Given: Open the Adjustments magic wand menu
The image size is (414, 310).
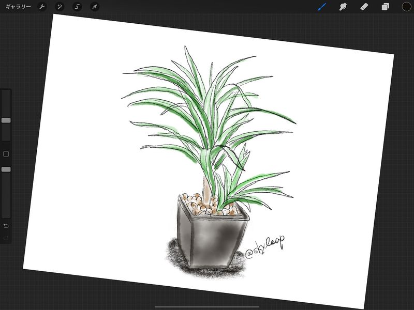Looking at the screenshot, I should [x=60, y=7].
